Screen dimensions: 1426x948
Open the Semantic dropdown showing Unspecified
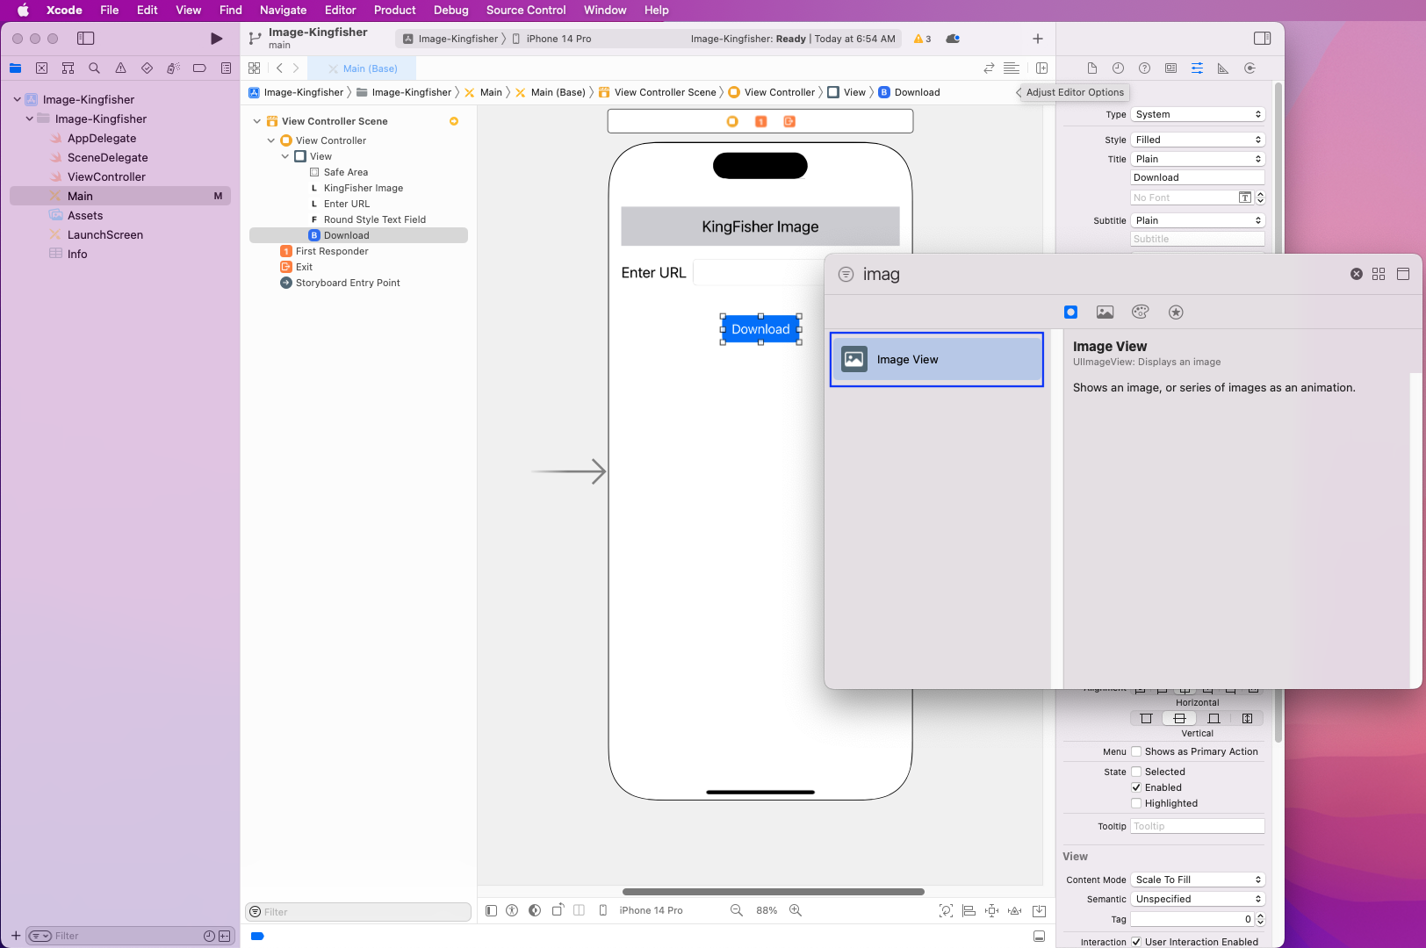click(1198, 899)
